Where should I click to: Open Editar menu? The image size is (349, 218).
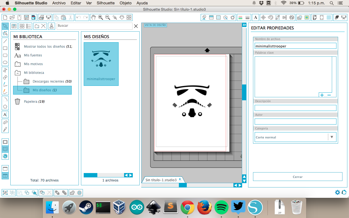[x=76, y=3]
